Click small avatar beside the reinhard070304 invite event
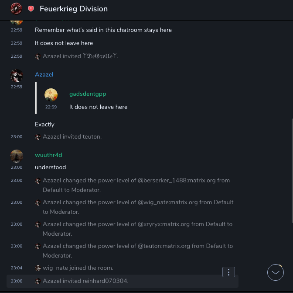Viewport: 293px width, 293px height. pos(38,281)
